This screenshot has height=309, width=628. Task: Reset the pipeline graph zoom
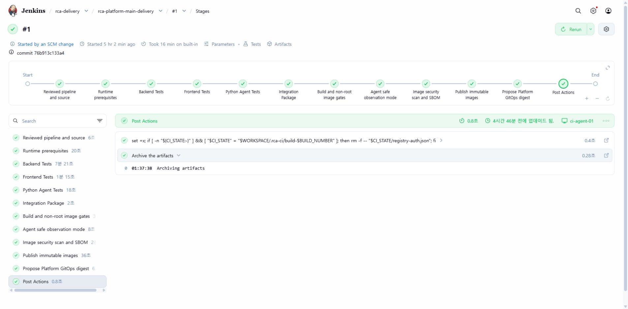pyautogui.click(x=608, y=98)
